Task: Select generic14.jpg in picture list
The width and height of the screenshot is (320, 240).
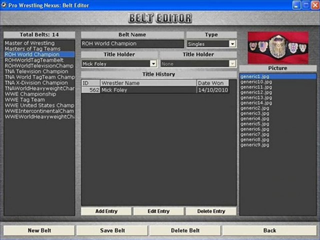Action: click(x=278, y=103)
